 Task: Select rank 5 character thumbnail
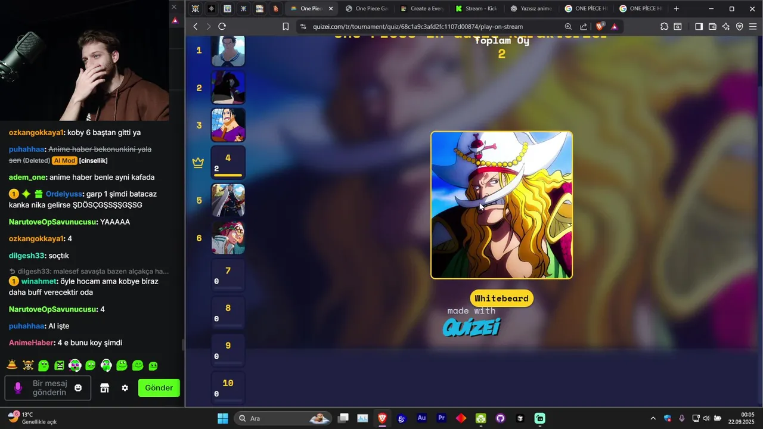pyautogui.click(x=228, y=200)
